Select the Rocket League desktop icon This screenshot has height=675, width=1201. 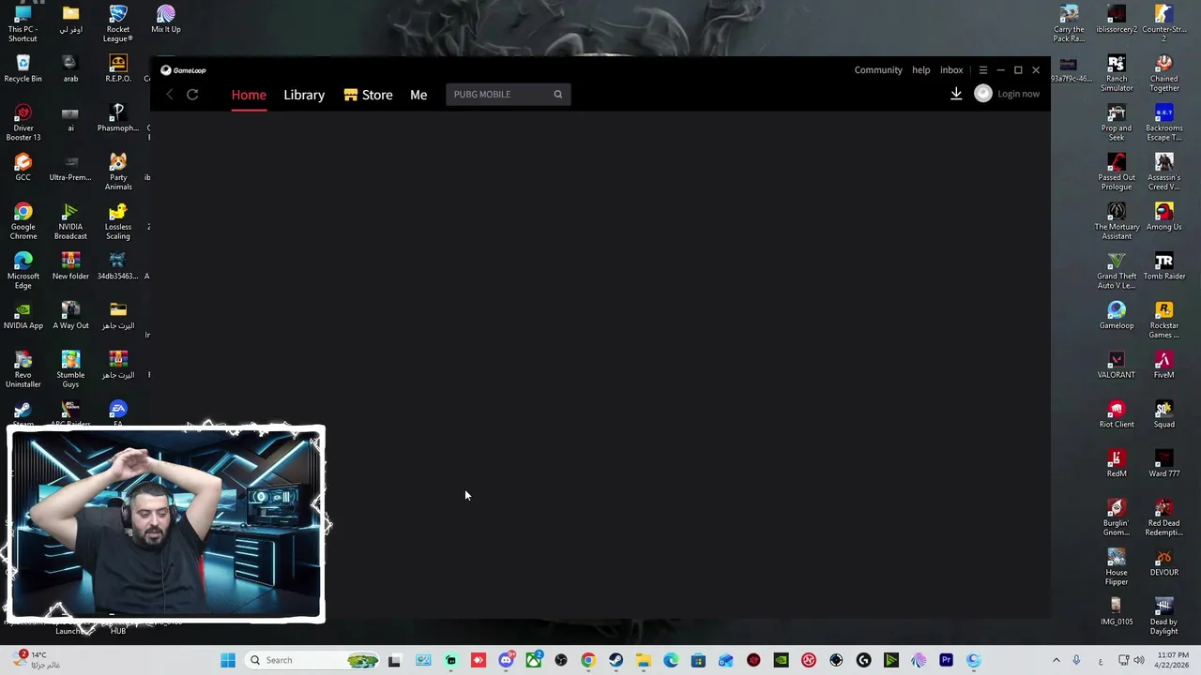coord(118,23)
